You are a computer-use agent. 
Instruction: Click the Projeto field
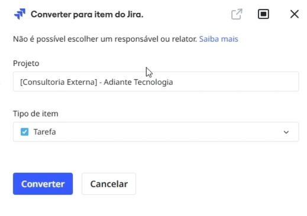156,81
